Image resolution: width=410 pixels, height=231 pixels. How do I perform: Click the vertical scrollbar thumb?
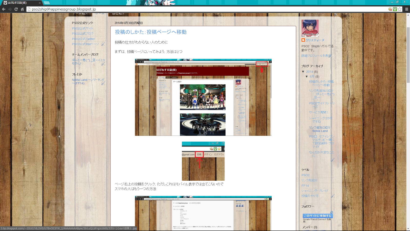click(x=408, y=55)
